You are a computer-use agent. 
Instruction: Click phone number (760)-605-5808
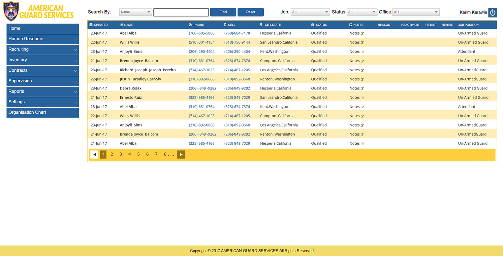201,33
